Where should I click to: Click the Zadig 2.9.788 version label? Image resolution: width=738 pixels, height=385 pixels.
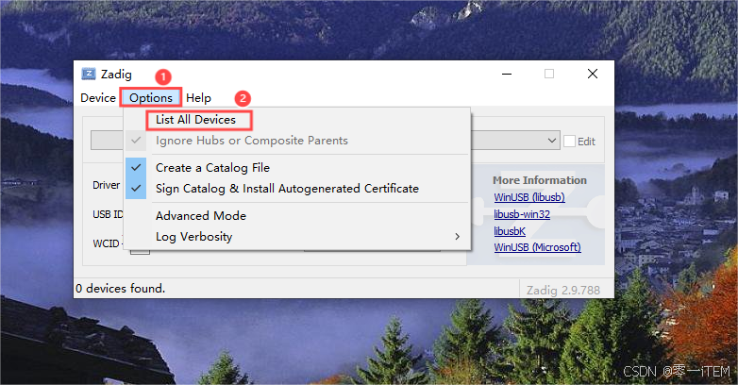pos(562,291)
